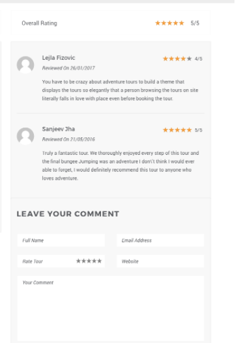Viewport: 241px width, 343px height.
Task: Click the Overall Rating label
Action: (x=39, y=23)
